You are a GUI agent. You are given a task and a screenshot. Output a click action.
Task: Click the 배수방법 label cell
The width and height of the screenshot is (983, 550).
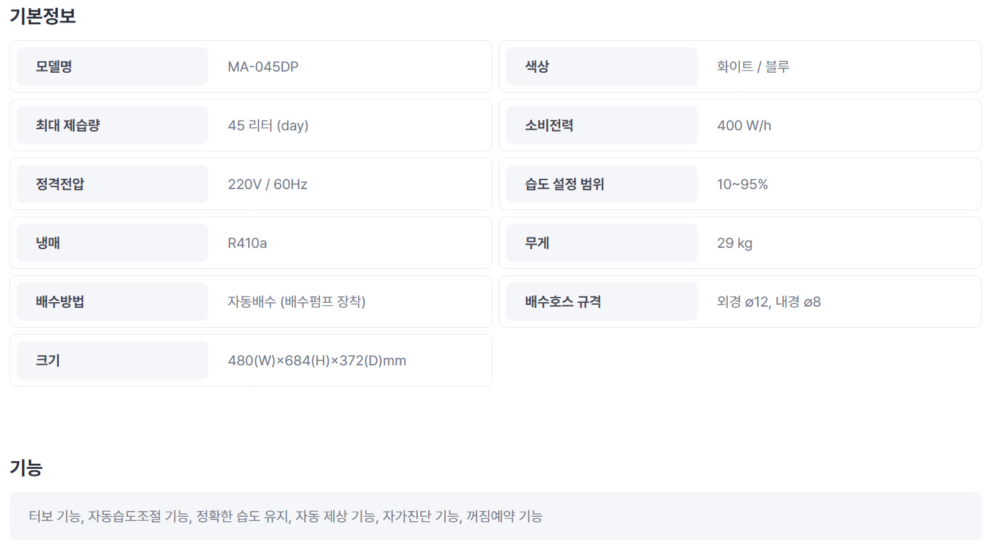(x=112, y=302)
